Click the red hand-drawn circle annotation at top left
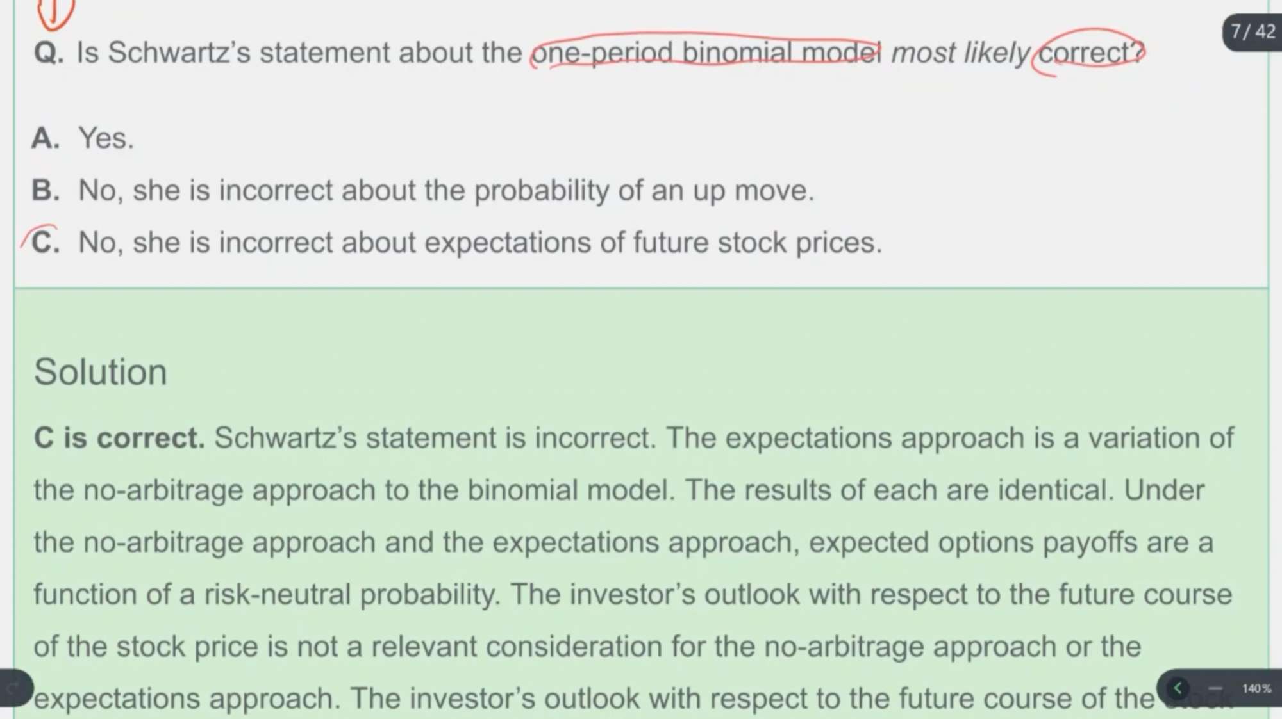1282x719 pixels. [55, 13]
